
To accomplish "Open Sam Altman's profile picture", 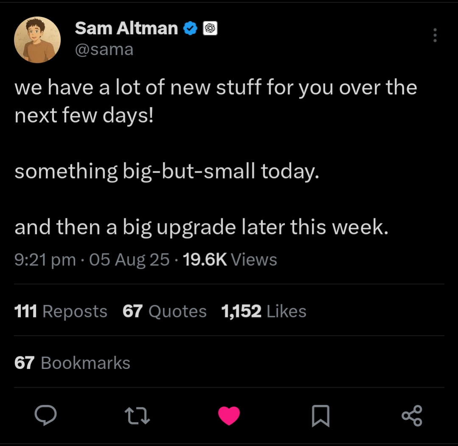I will click(37, 40).
